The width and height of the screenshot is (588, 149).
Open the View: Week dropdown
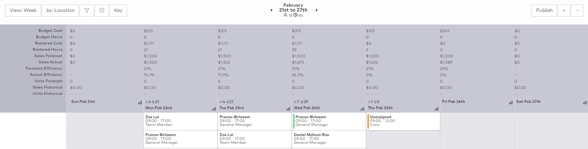[23, 10]
